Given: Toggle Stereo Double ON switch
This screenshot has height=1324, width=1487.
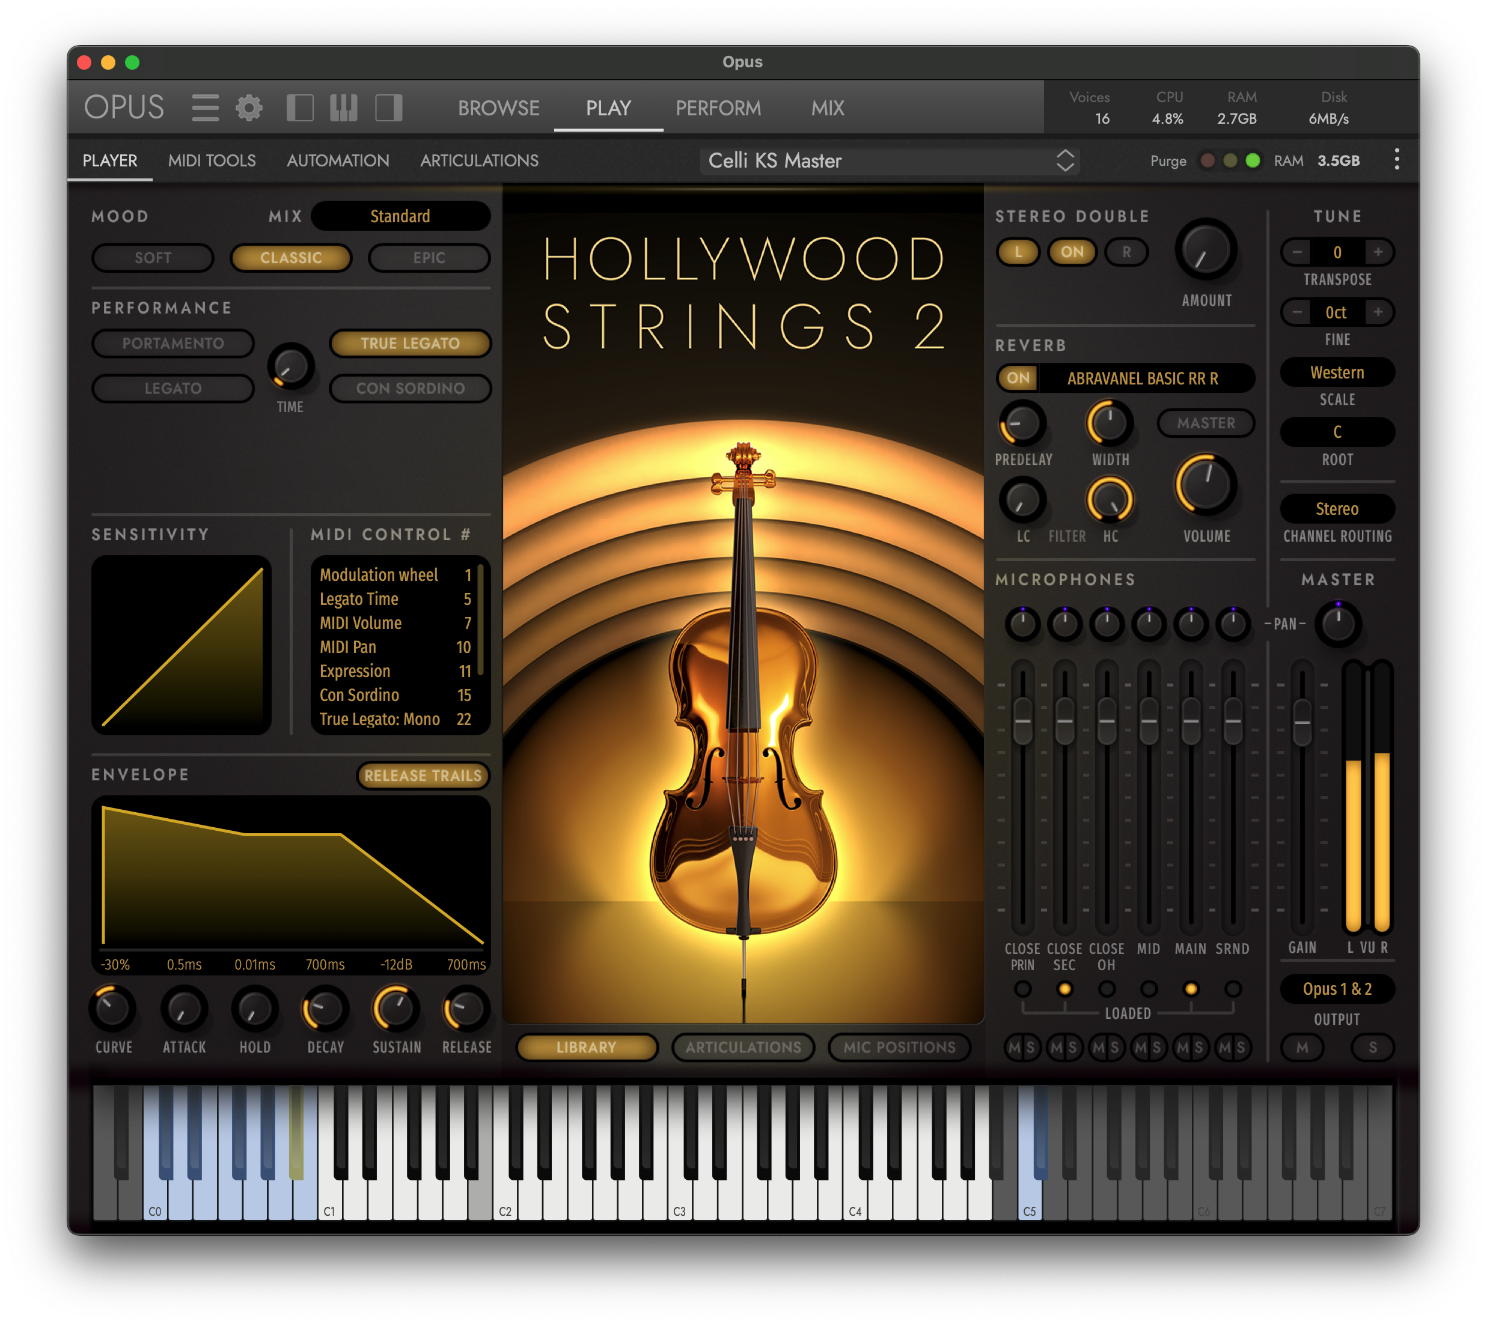Looking at the screenshot, I should [x=1072, y=252].
